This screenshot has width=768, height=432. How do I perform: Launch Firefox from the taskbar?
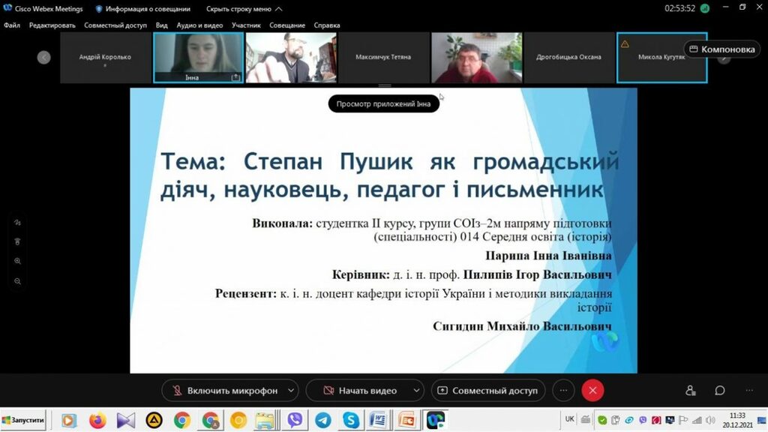click(x=97, y=420)
